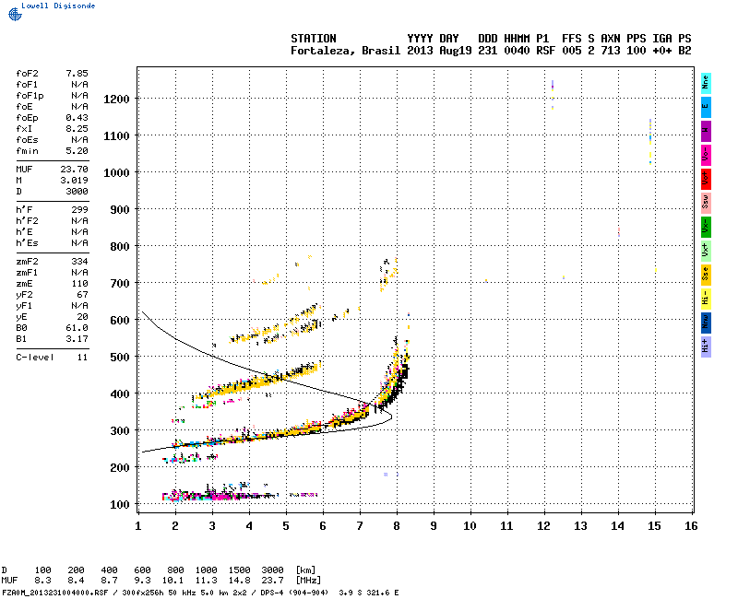Click the zmF2 value 334
Viewport: 738px width, 599px height.
[x=79, y=262]
